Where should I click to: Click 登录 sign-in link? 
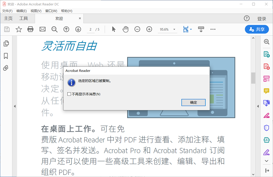tap(262, 18)
